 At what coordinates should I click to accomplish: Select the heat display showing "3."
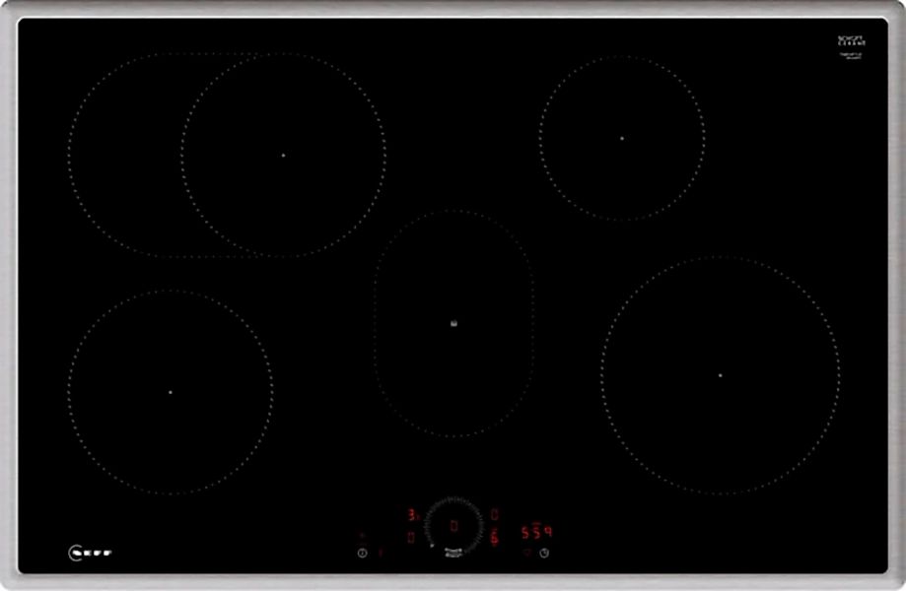tap(413, 515)
